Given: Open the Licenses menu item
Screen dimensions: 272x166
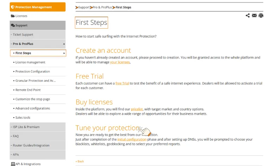Looking at the screenshot, I should coord(38,16).
